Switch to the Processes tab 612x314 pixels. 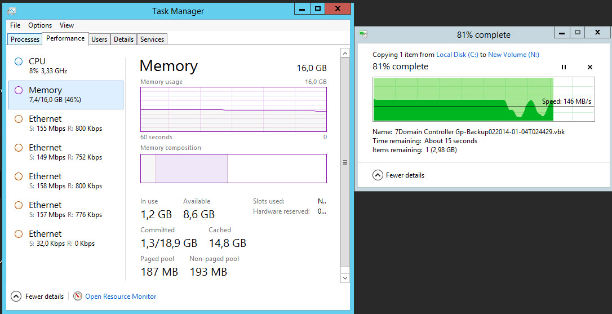point(25,39)
